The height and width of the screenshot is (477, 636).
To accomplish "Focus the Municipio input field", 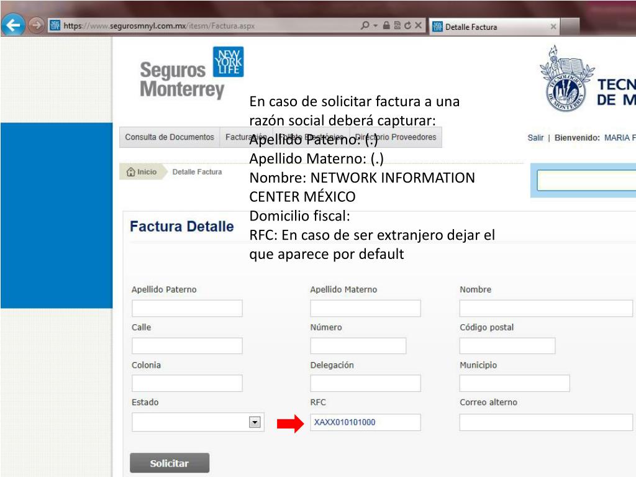I will [x=515, y=383].
